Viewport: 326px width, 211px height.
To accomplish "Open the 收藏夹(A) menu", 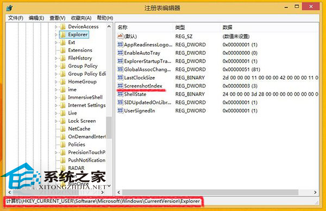I will click(x=81, y=18).
